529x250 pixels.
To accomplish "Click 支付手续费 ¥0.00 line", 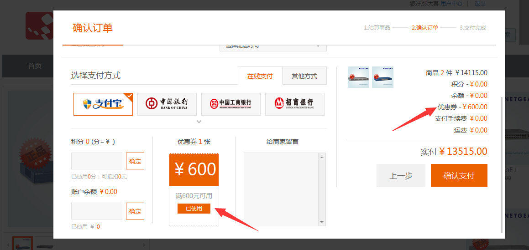I will click(461, 118).
